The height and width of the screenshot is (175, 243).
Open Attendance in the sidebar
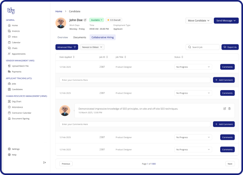coord(15,107)
